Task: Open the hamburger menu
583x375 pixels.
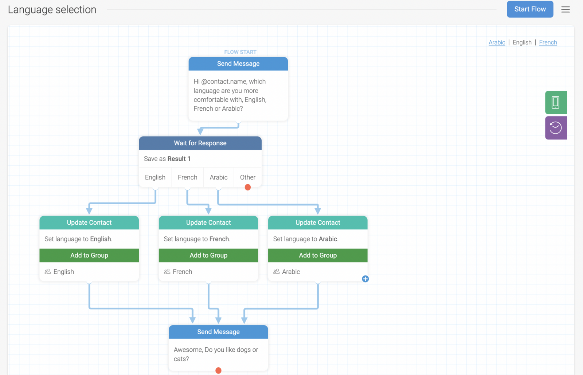Action: coord(565,9)
